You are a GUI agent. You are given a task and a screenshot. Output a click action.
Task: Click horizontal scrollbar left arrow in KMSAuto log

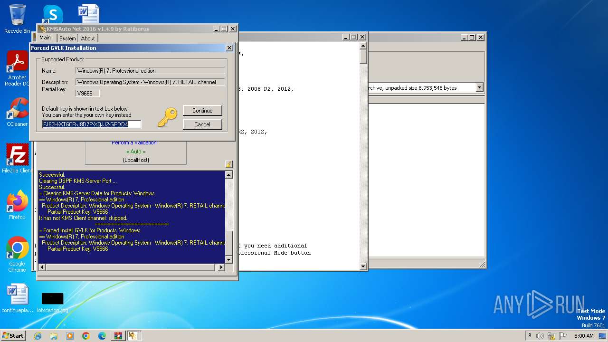[42, 267]
